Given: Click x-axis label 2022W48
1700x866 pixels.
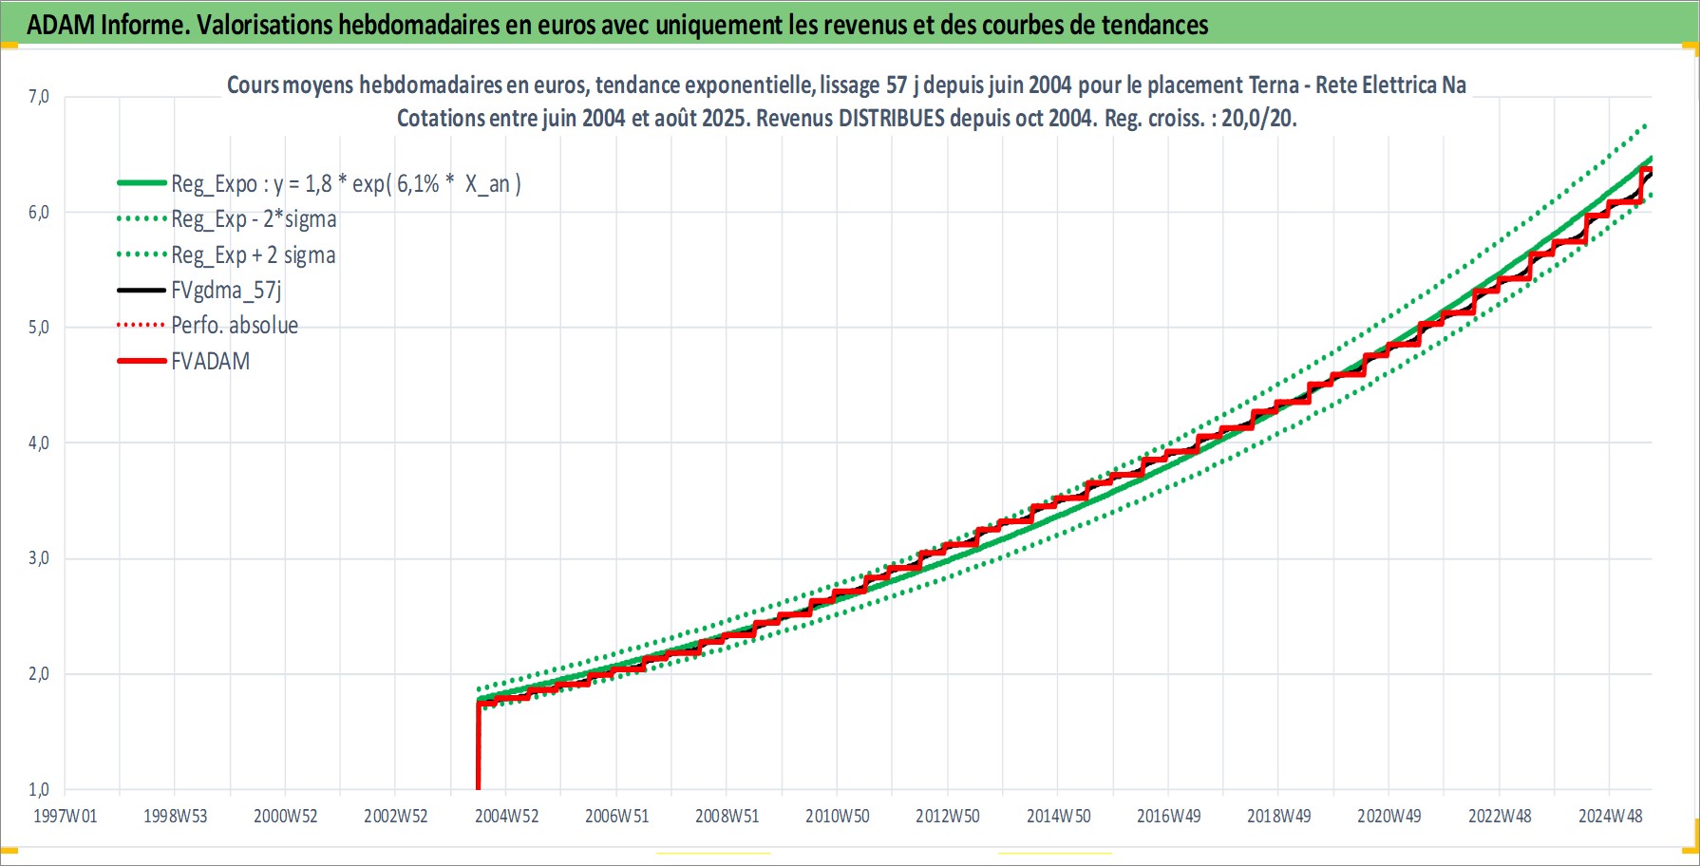Looking at the screenshot, I should (1500, 816).
